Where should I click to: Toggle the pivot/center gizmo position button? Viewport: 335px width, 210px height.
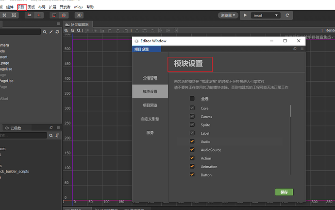click(x=30, y=15)
